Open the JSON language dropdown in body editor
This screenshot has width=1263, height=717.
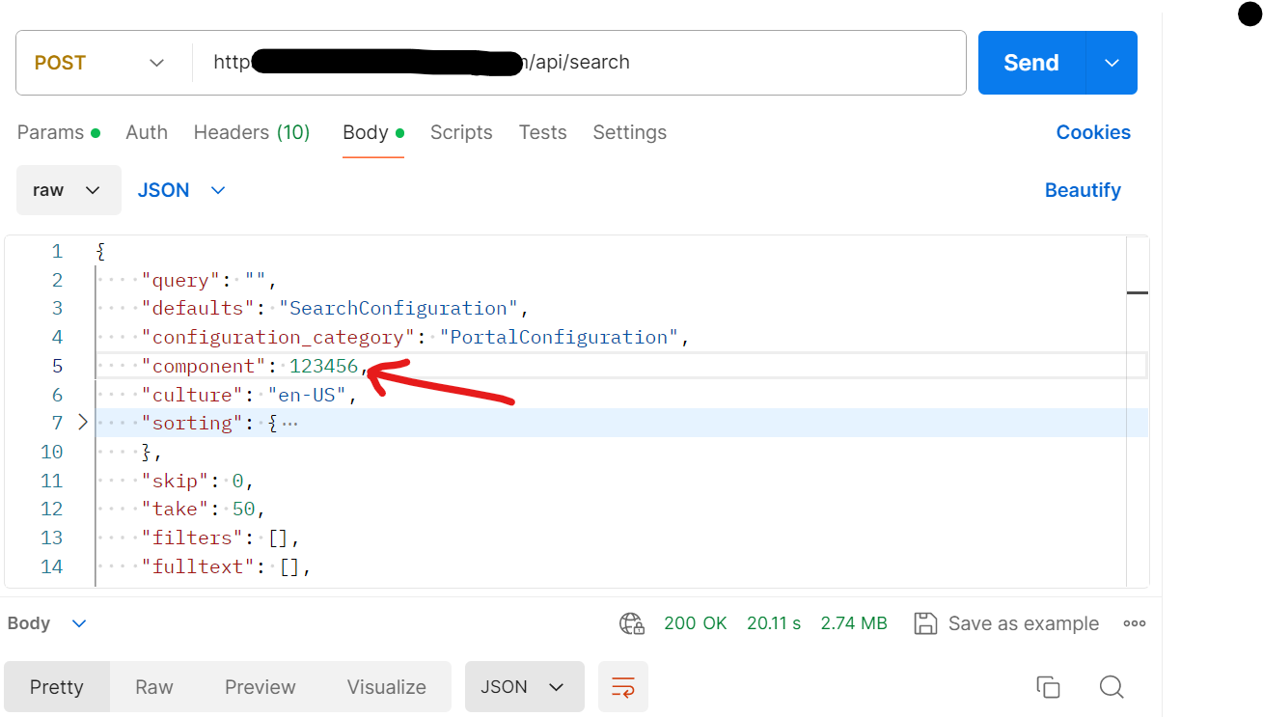181,190
